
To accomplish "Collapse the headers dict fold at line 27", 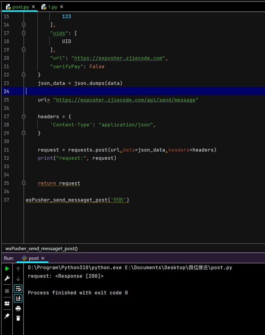I will 24,117.
